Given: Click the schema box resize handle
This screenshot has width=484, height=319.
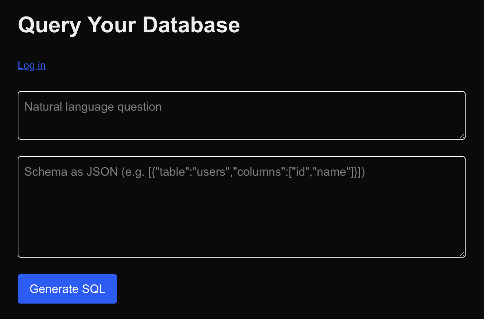Looking at the screenshot, I should [x=462, y=254].
